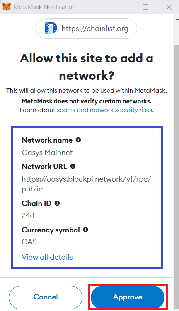
Task: Click the scrollbar up arrow
Action: (177, 19)
